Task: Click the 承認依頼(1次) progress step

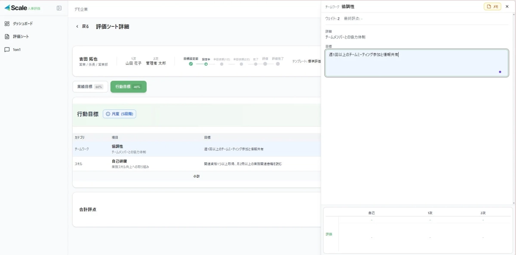Action: (x=221, y=64)
